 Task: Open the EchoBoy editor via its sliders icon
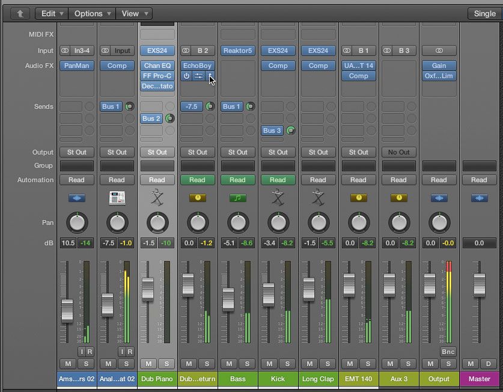click(x=198, y=76)
